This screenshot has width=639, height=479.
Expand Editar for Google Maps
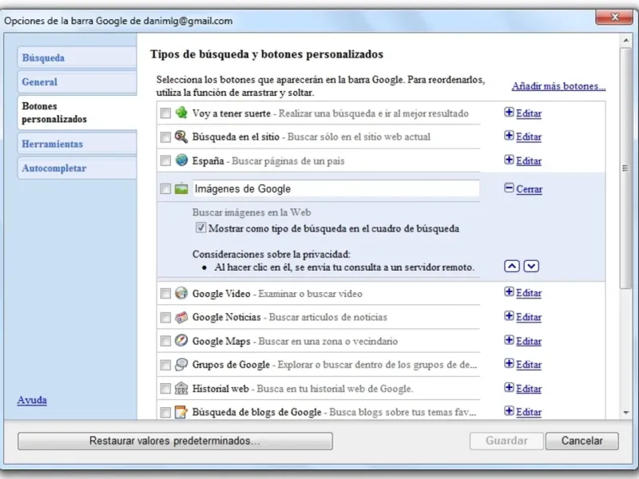coord(523,341)
